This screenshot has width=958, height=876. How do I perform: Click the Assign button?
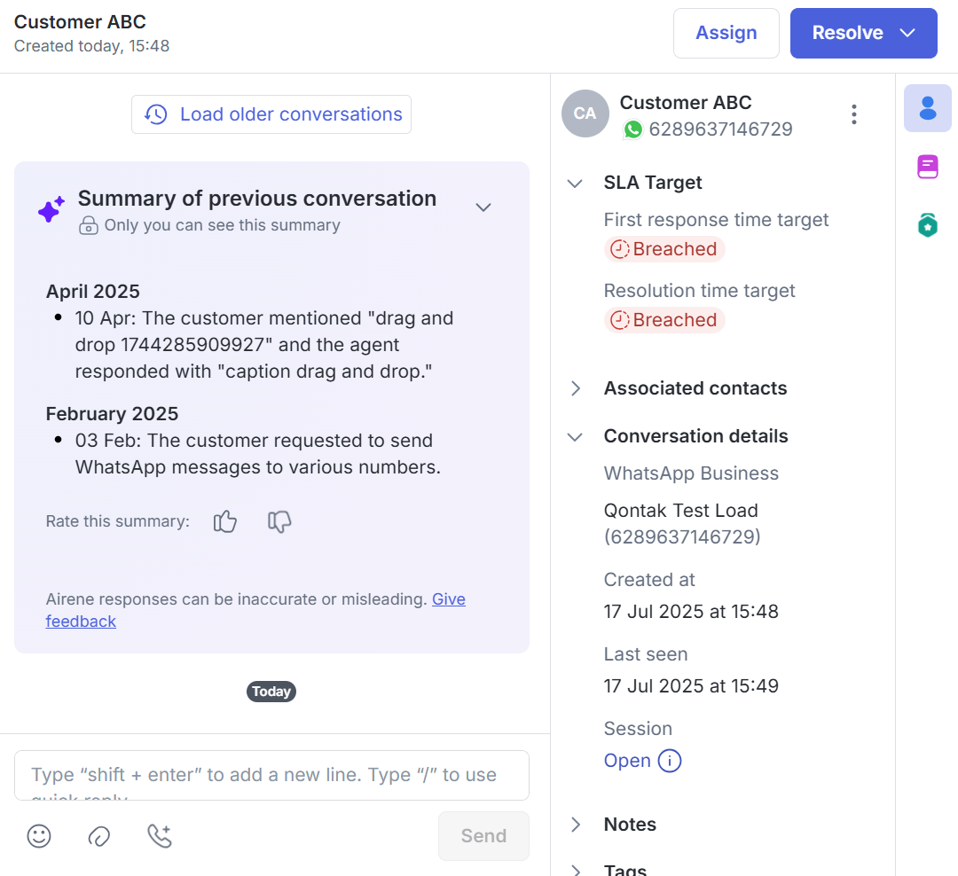point(726,33)
